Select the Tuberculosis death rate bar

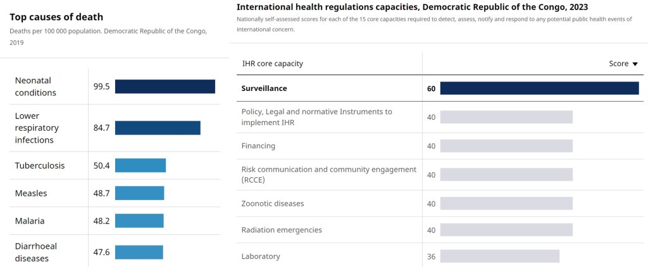coord(140,165)
